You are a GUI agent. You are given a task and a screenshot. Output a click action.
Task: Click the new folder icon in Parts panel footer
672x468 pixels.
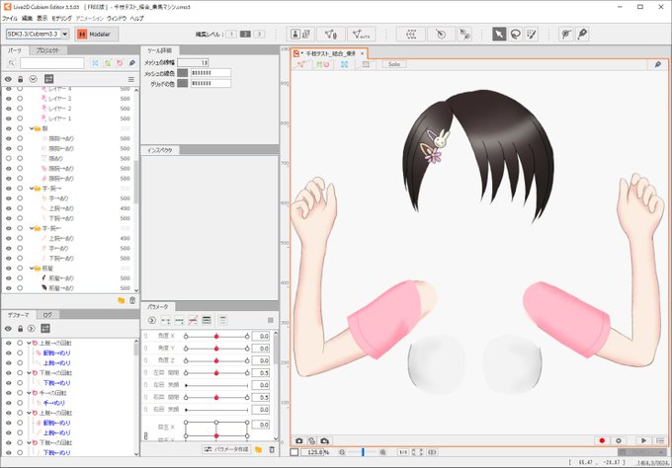point(121,300)
